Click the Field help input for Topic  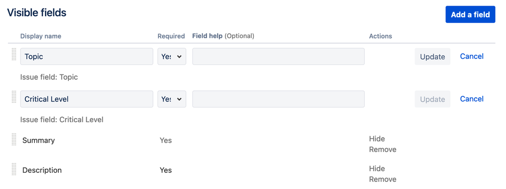[x=279, y=57]
